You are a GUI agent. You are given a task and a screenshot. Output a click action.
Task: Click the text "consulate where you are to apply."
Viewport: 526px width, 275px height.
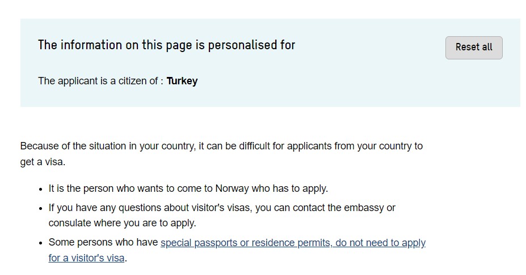[122, 223]
